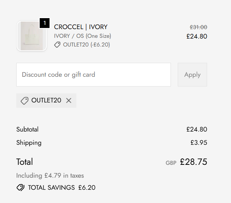Viewport: 231px width, 203px height.
Task: Click the GBP currency label
Action: 171,163
